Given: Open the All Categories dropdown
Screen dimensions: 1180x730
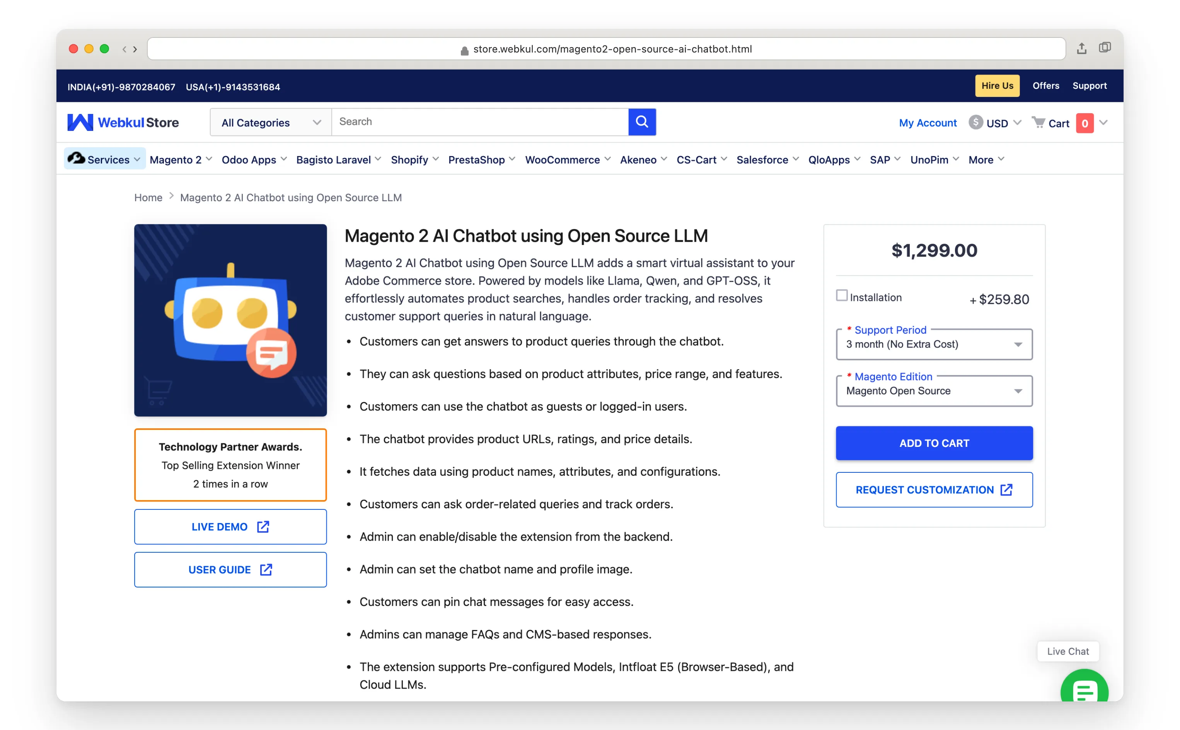Looking at the screenshot, I should 271,122.
